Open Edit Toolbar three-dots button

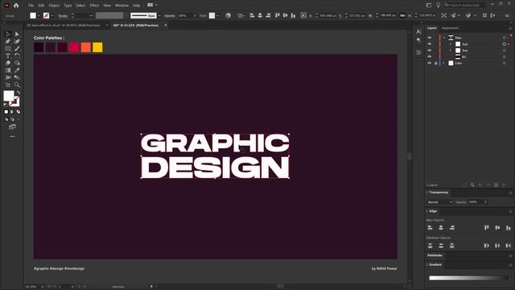point(13,136)
